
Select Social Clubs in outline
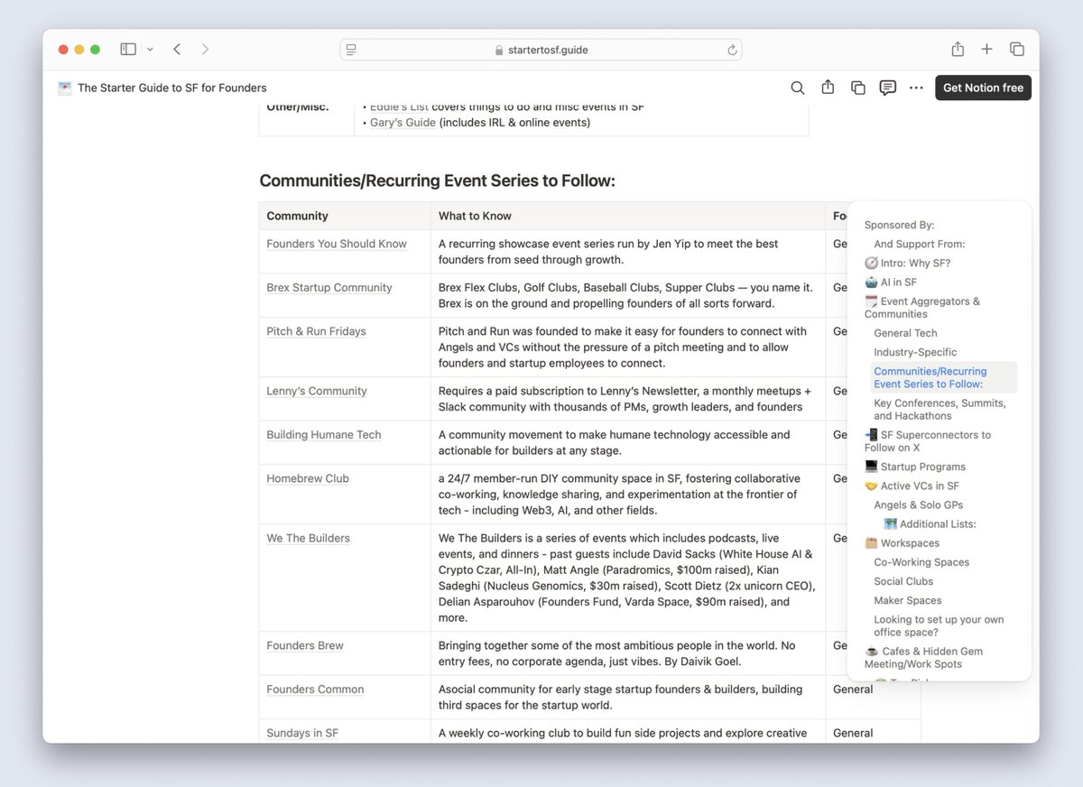point(903,581)
